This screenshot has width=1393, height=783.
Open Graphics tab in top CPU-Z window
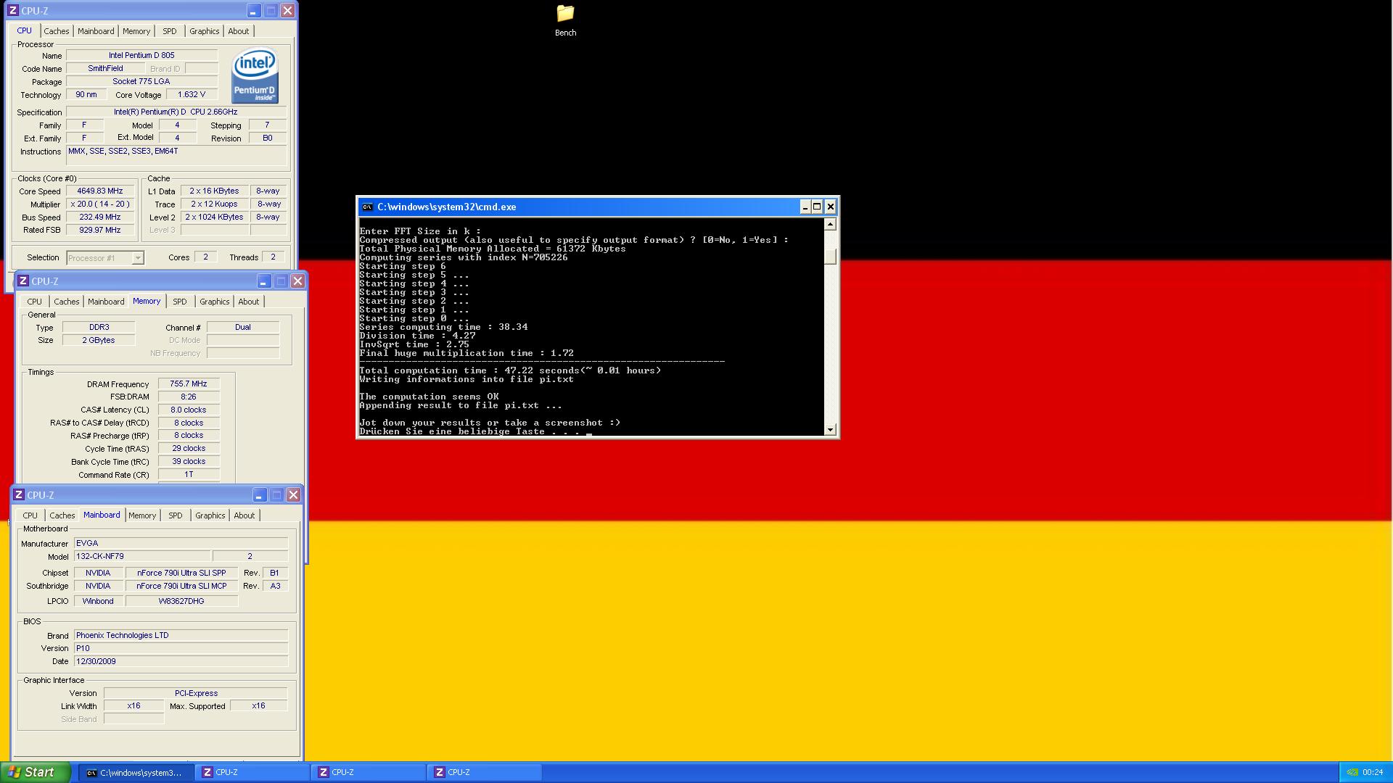click(205, 31)
